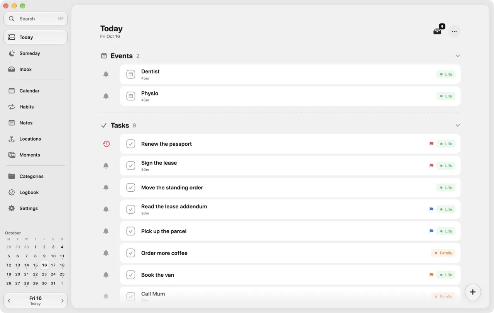Complete the Pick up the parcel task
The image size is (494, 313).
click(x=131, y=231)
